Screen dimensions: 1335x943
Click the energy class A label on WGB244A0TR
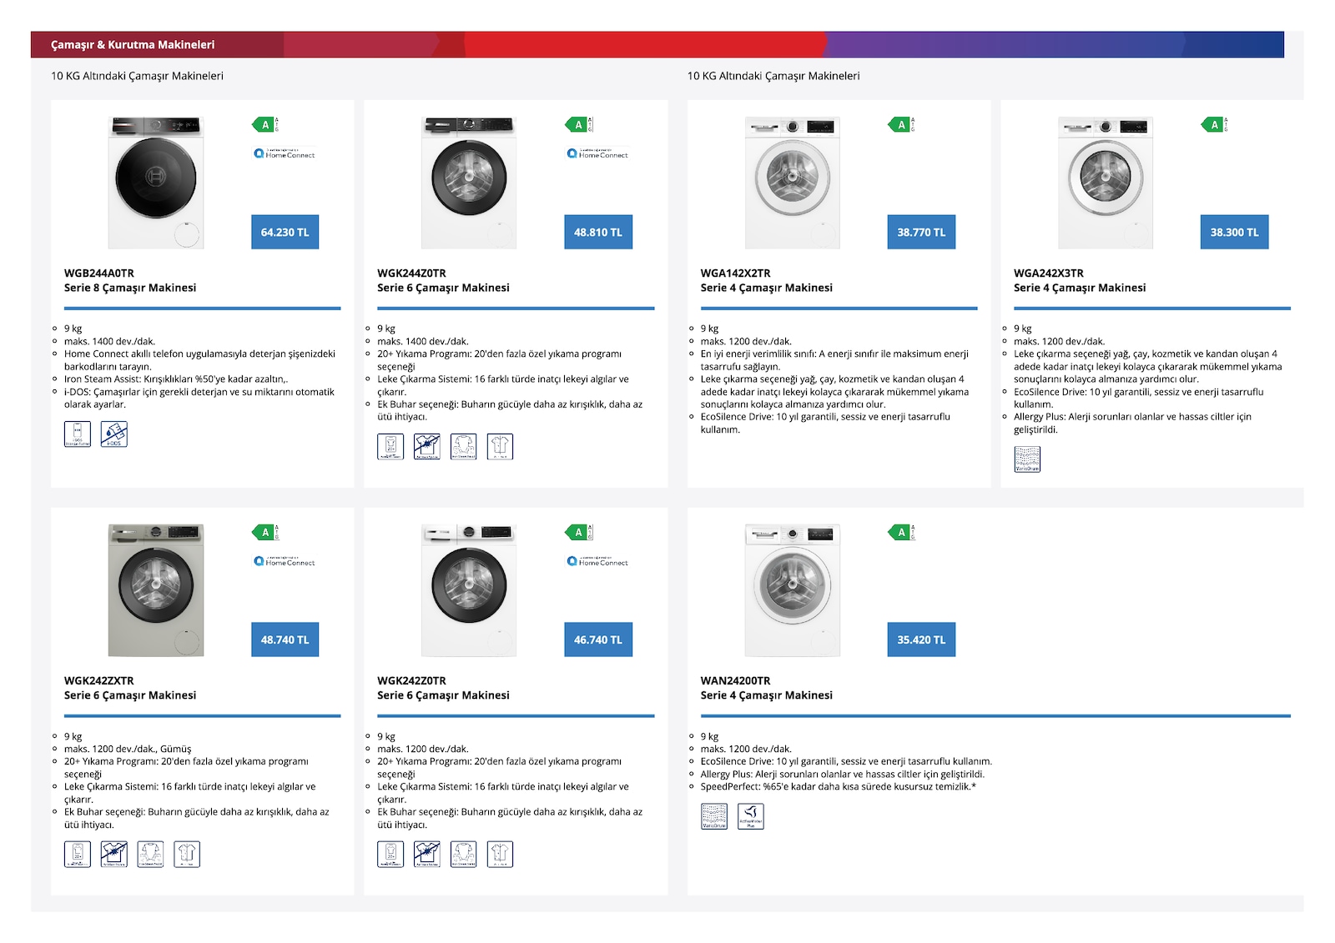click(x=265, y=125)
